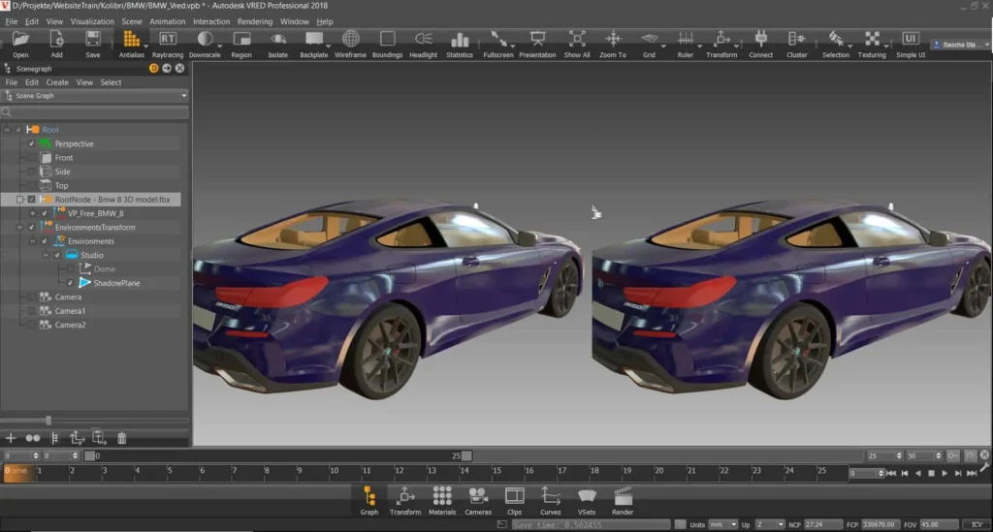Image resolution: width=993 pixels, height=532 pixels.
Task: Open the Scene menu
Action: click(132, 21)
